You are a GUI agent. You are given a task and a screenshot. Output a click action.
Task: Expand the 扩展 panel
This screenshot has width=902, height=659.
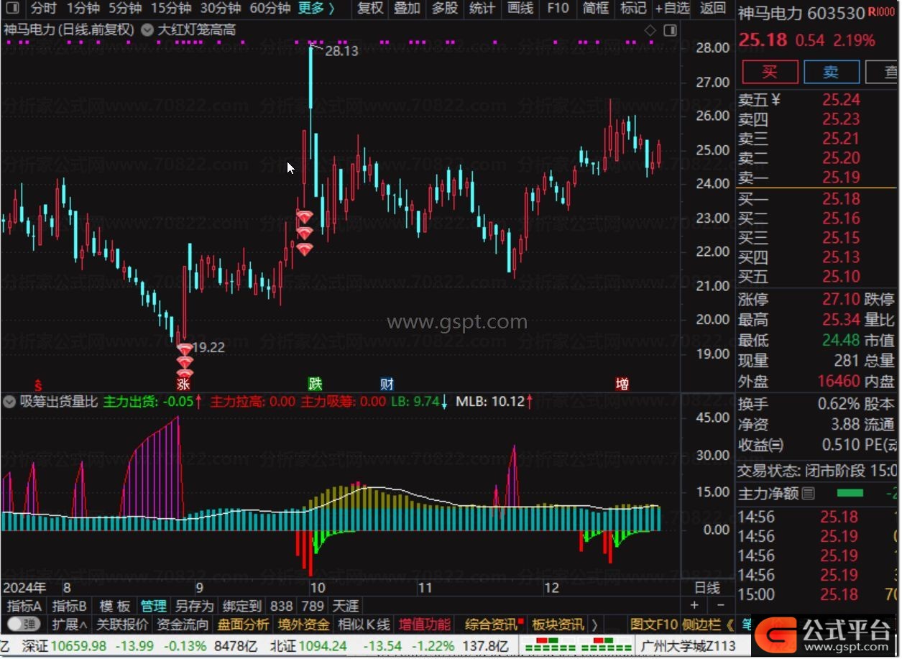pyautogui.click(x=70, y=624)
